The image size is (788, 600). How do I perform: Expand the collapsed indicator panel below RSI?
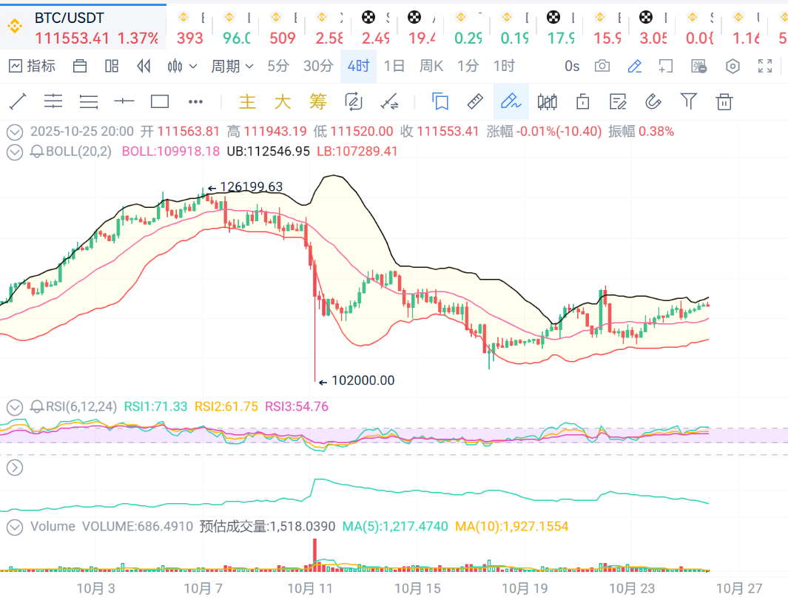pos(15,467)
